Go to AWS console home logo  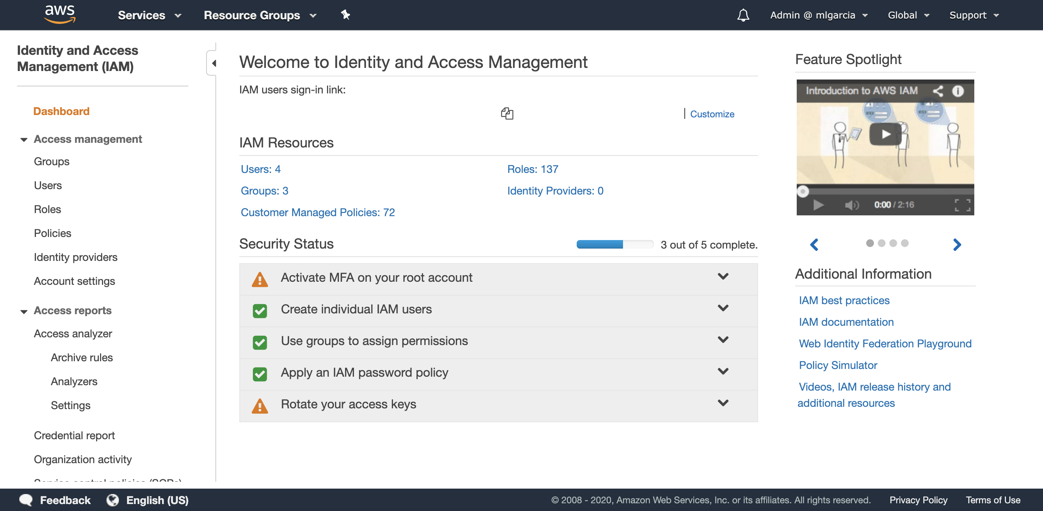click(x=60, y=15)
